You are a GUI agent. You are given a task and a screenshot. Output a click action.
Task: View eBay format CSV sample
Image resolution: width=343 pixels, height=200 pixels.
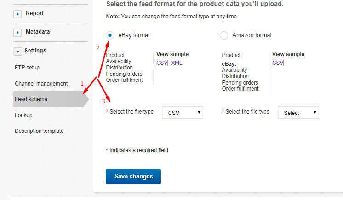[162, 63]
